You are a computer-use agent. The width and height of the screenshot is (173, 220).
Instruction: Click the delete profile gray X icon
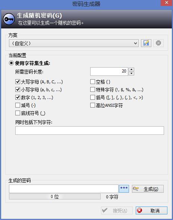158,43
